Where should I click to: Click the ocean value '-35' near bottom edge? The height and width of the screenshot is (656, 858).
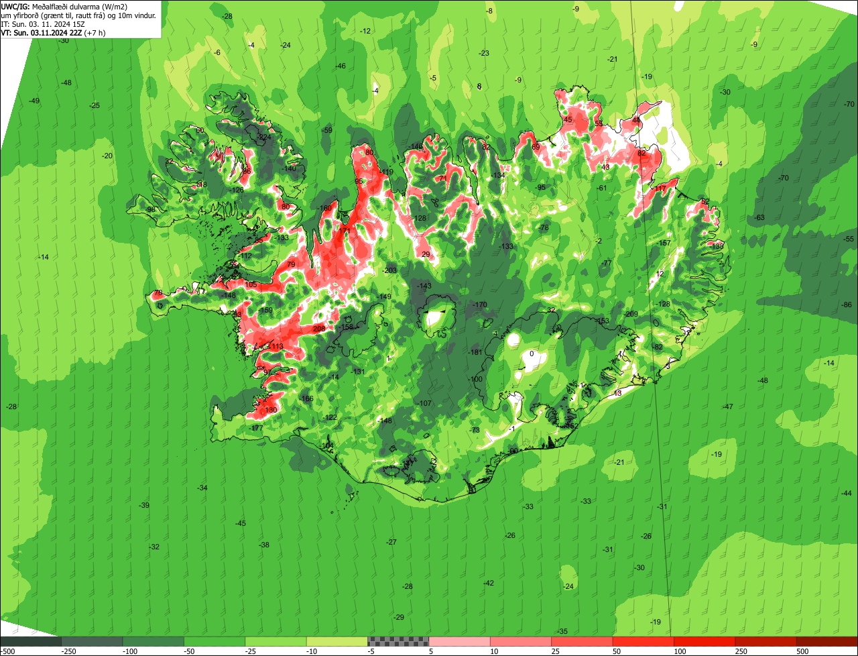point(562,631)
